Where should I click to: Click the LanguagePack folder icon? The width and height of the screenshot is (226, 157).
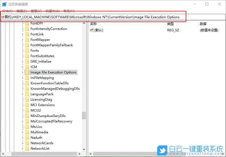click(x=28, y=94)
